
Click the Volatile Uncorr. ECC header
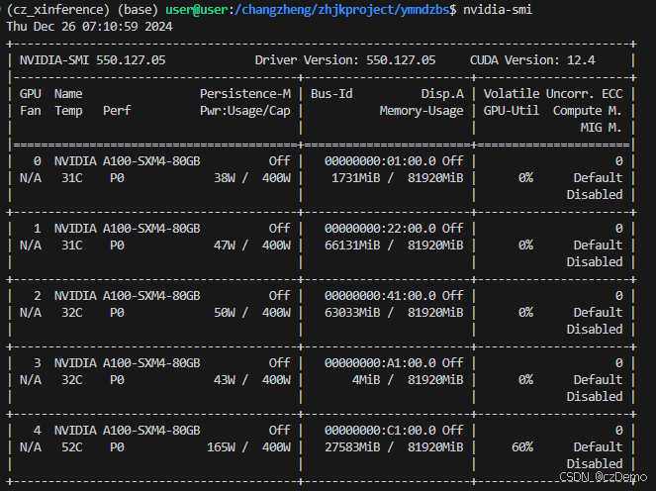553,94
